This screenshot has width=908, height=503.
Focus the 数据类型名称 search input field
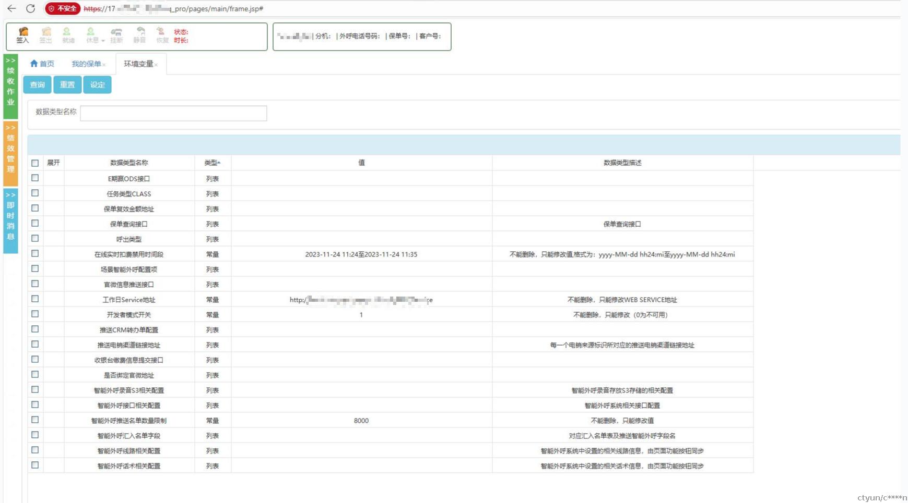173,113
